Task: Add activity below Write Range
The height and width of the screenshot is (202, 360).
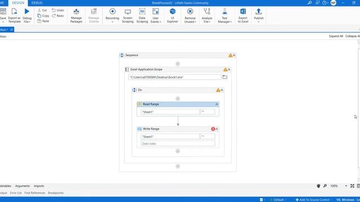Action: pyautogui.click(x=178, y=151)
